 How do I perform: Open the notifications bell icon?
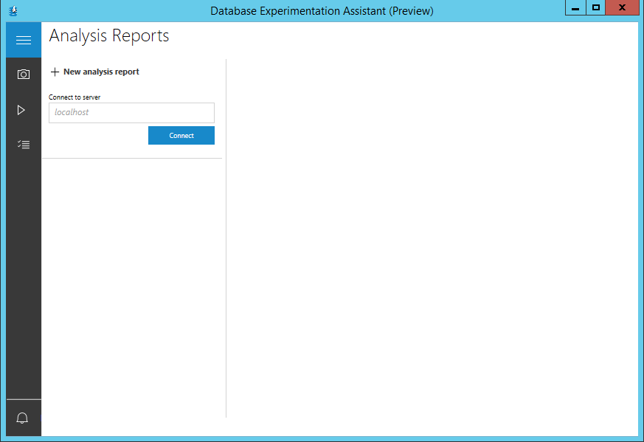22,418
